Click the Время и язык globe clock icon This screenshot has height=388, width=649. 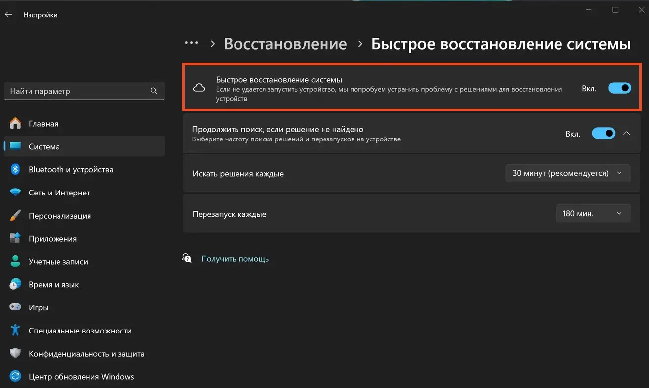15,284
